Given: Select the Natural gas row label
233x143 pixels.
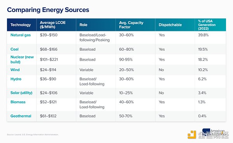Looking at the screenshot, I should pyautogui.click(x=21, y=35).
